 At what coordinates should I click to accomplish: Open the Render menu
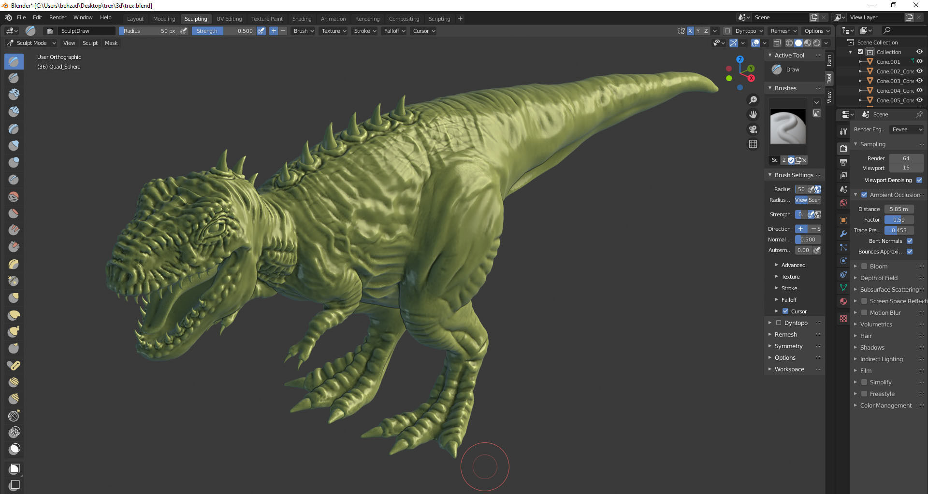click(58, 17)
